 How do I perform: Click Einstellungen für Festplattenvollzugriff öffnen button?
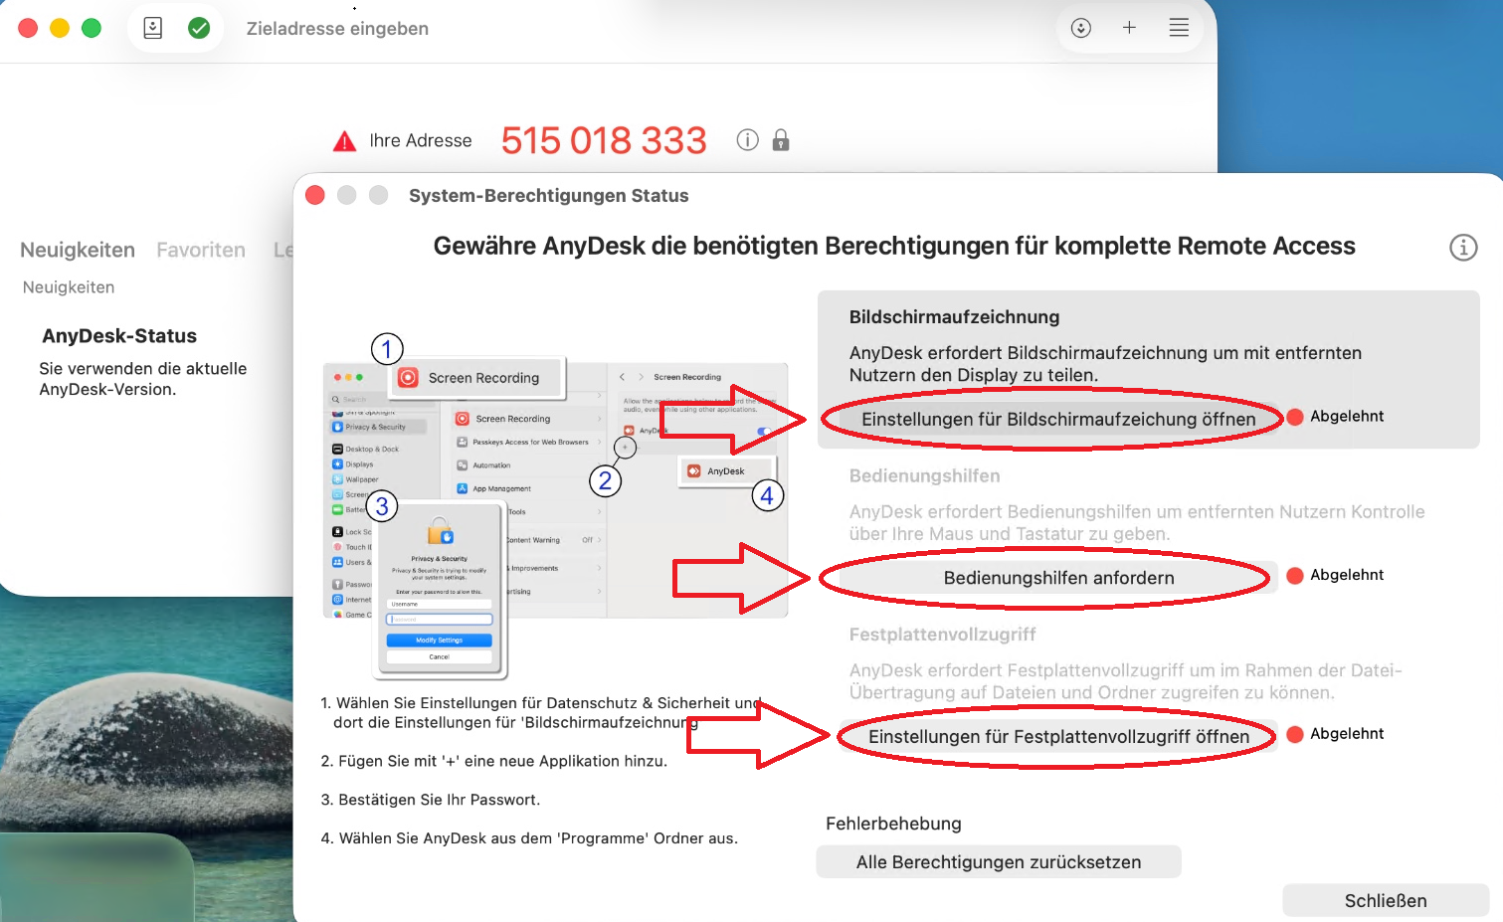point(1058,736)
